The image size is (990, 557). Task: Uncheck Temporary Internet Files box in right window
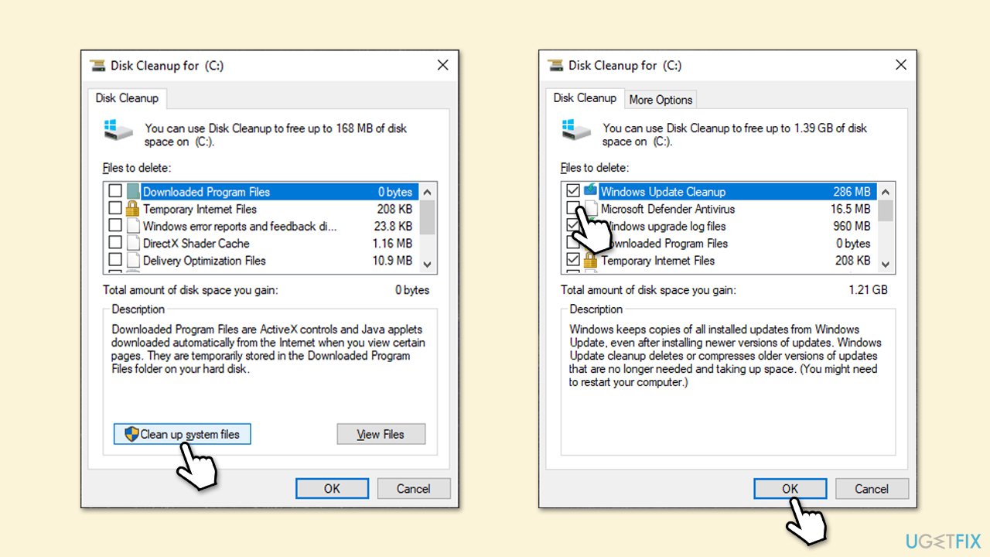coord(573,260)
